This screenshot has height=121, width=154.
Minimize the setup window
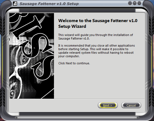coord(130,4)
